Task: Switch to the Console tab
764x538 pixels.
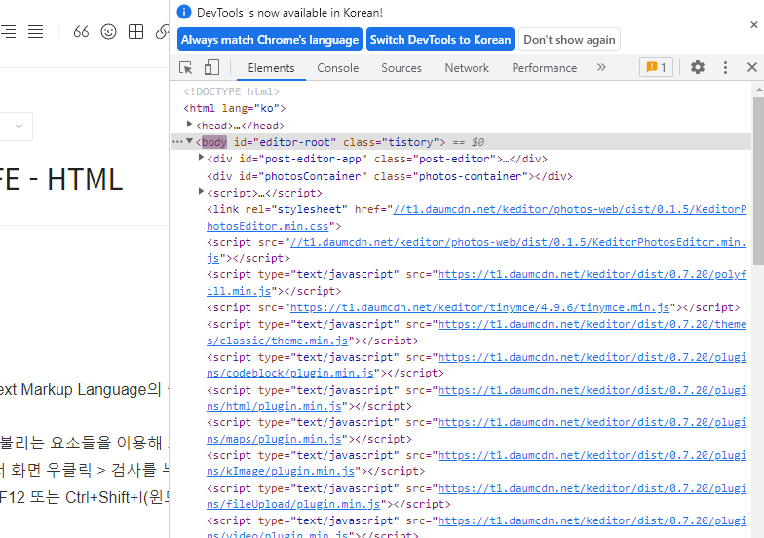Action: [337, 68]
